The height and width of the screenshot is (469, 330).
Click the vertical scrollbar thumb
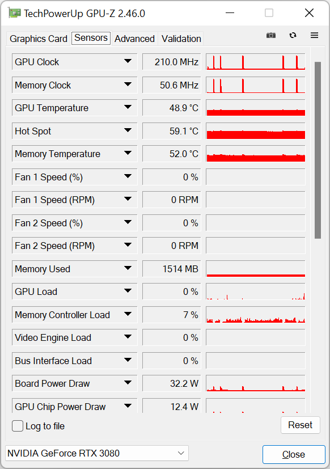318,150
